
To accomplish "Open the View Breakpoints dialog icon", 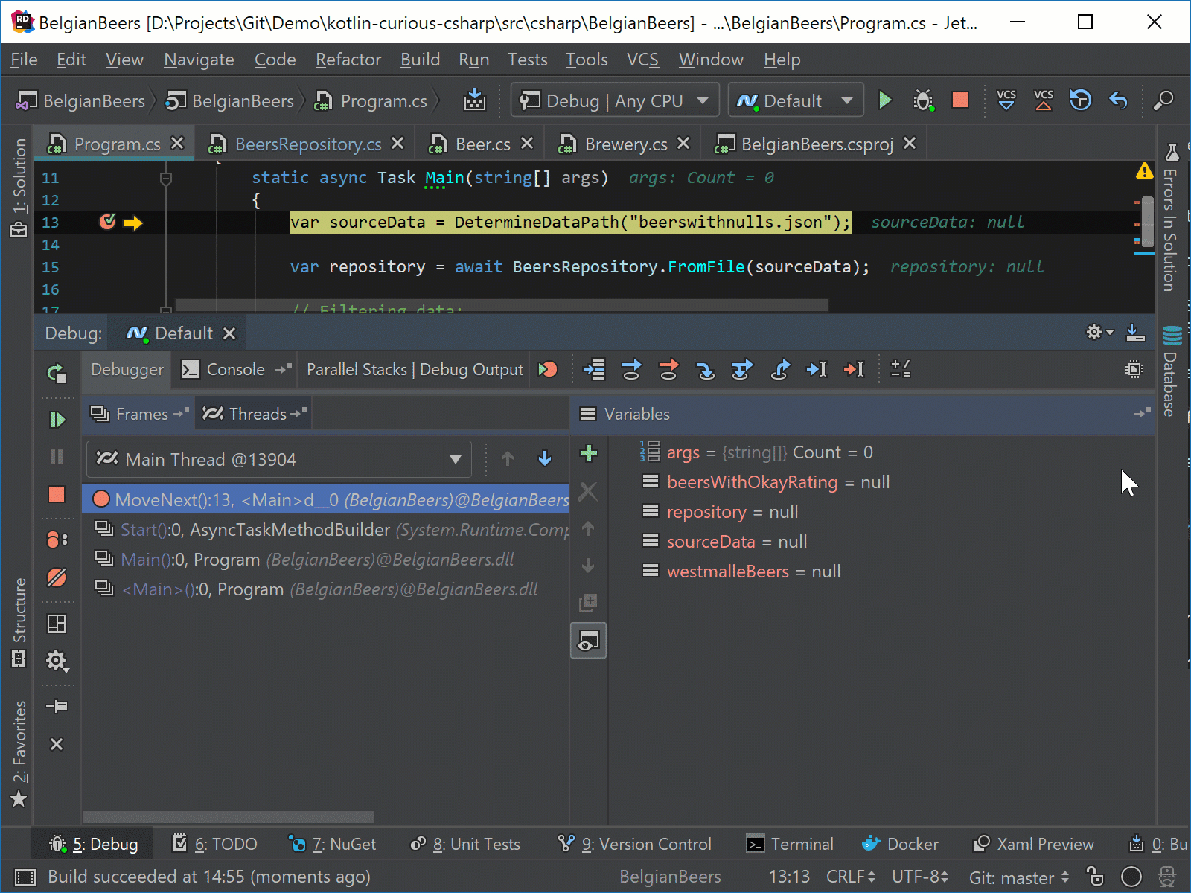I will pos(57,540).
